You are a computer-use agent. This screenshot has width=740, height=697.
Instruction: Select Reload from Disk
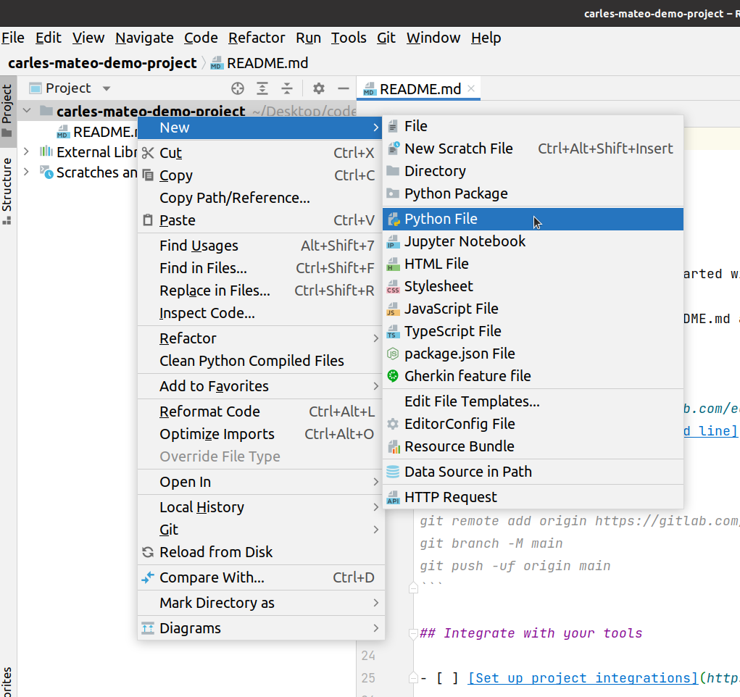click(x=261, y=553)
